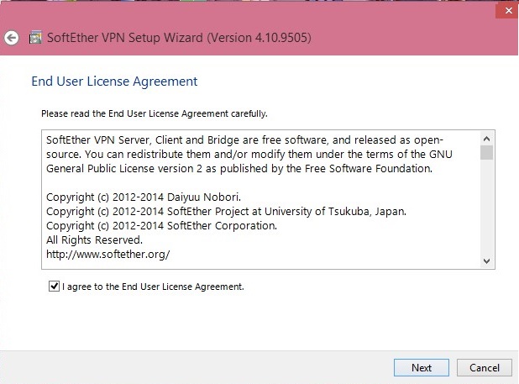The height and width of the screenshot is (384, 519).
Task: Click the scrollbar track below the thumb
Action: [x=486, y=207]
